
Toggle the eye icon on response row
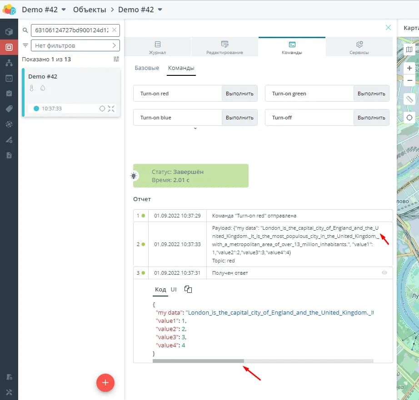[384, 273]
